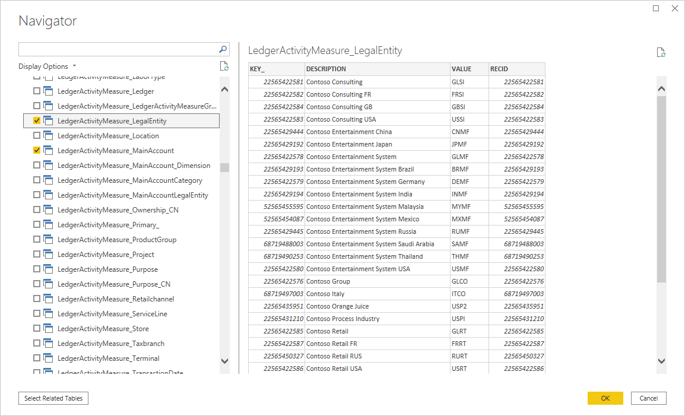The width and height of the screenshot is (685, 416).
Task: Click the Contoso Retail RUS cell
Action: (378, 356)
